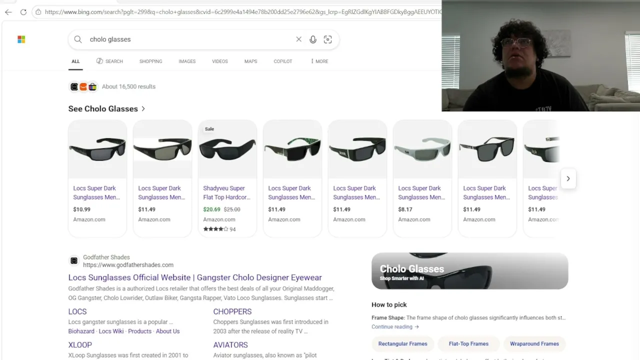This screenshot has width=640, height=360.
Task: Open the Biohazard sublink
Action: tap(81, 331)
